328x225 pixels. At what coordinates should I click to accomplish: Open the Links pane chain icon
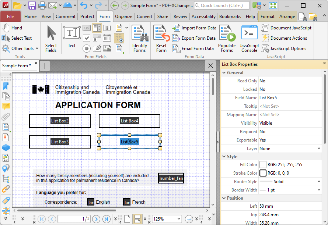[6, 189]
